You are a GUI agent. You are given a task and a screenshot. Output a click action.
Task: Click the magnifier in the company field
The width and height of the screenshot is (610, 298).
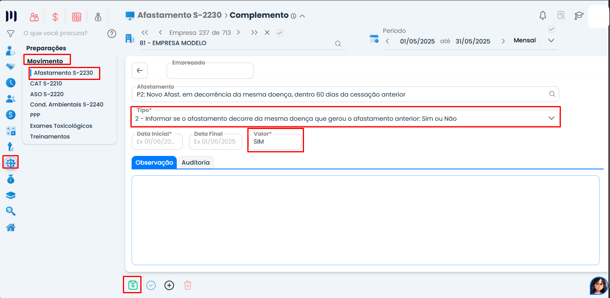point(338,44)
